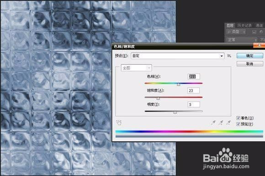Image resolution: width=265 pixels, height=176 pixels.
Task: Open the Preset (预设) dropdown
Action: (178, 56)
